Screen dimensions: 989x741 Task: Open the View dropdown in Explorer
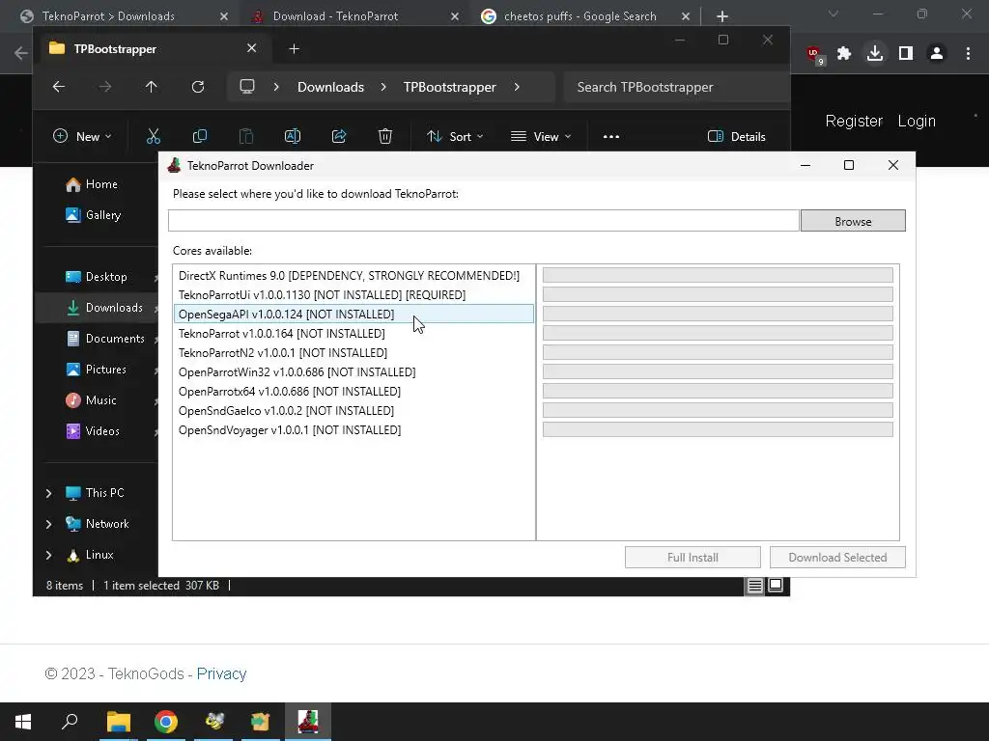541,136
